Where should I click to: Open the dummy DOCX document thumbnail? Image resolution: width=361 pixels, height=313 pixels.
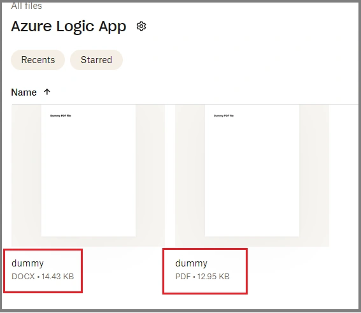click(x=88, y=175)
